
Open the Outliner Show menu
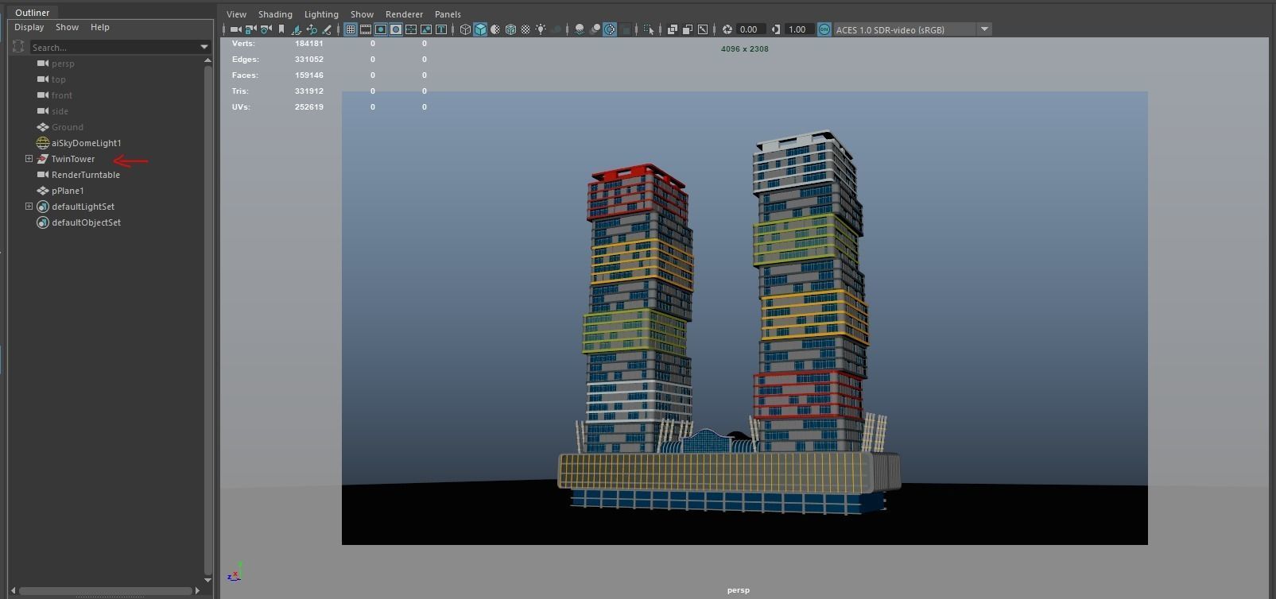67,27
